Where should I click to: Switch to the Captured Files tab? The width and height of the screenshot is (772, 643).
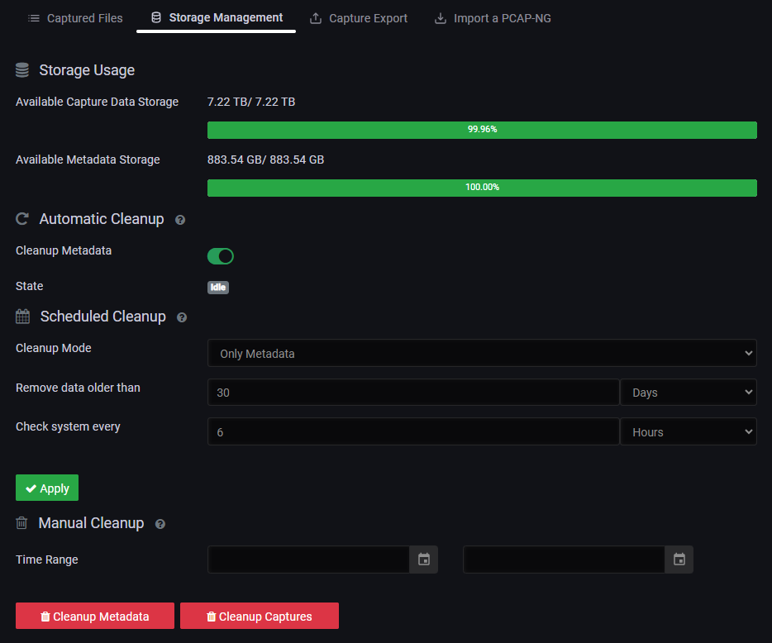pyautogui.click(x=75, y=18)
